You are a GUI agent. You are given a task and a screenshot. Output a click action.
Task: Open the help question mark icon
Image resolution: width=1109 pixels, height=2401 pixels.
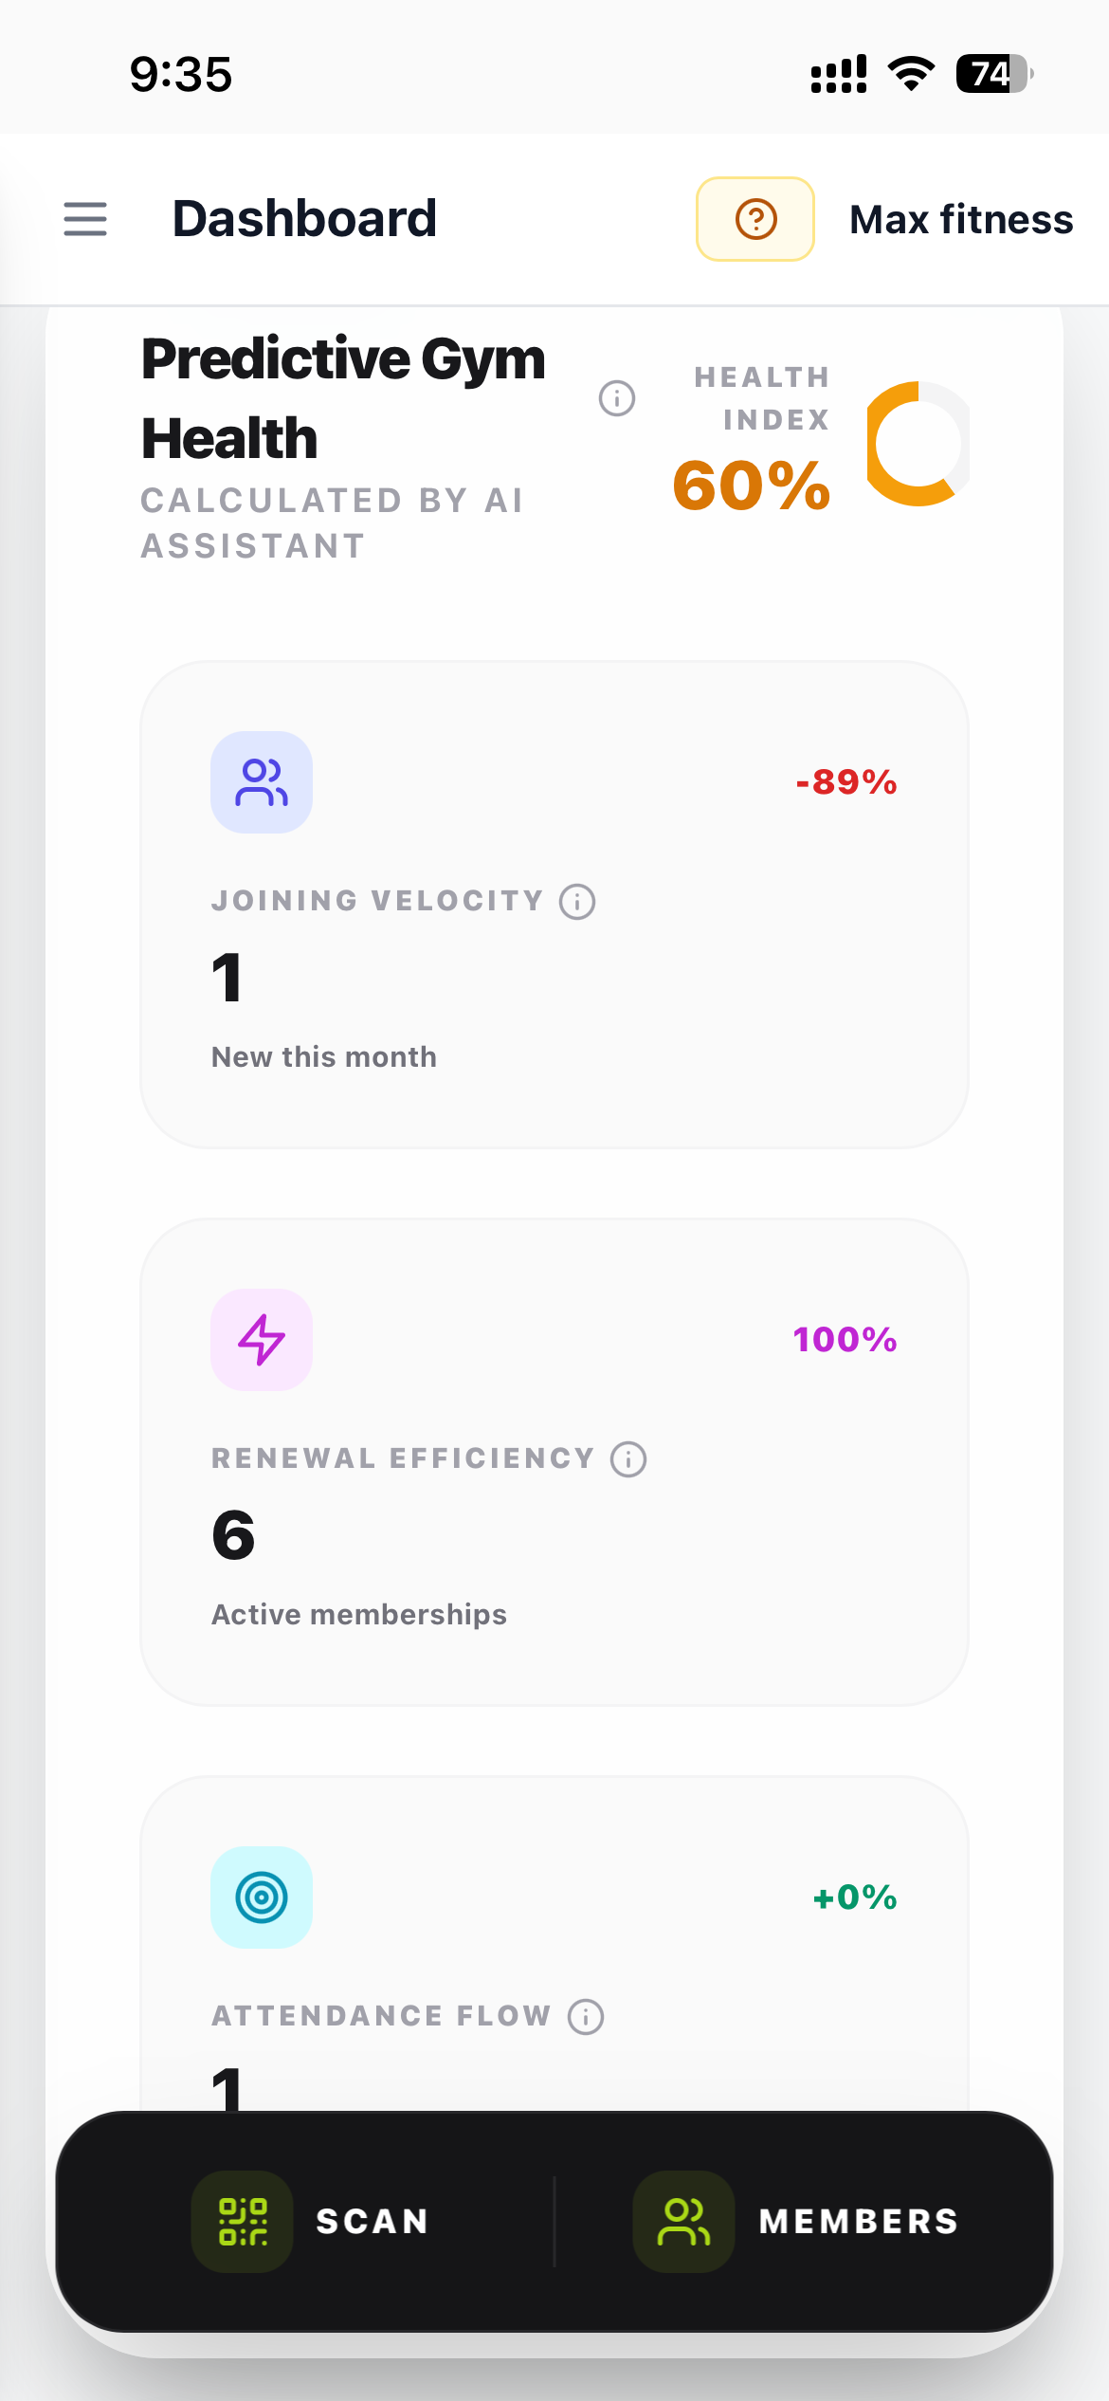pyautogui.click(x=754, y=219)
